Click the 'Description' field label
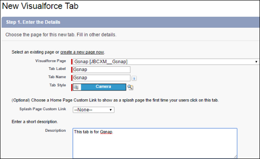260x159 pixels. [x=55, y=130]
